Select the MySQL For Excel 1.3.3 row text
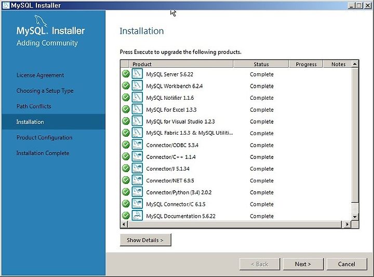This screenshot has width=374, height=277. click(x=171, y=110)
